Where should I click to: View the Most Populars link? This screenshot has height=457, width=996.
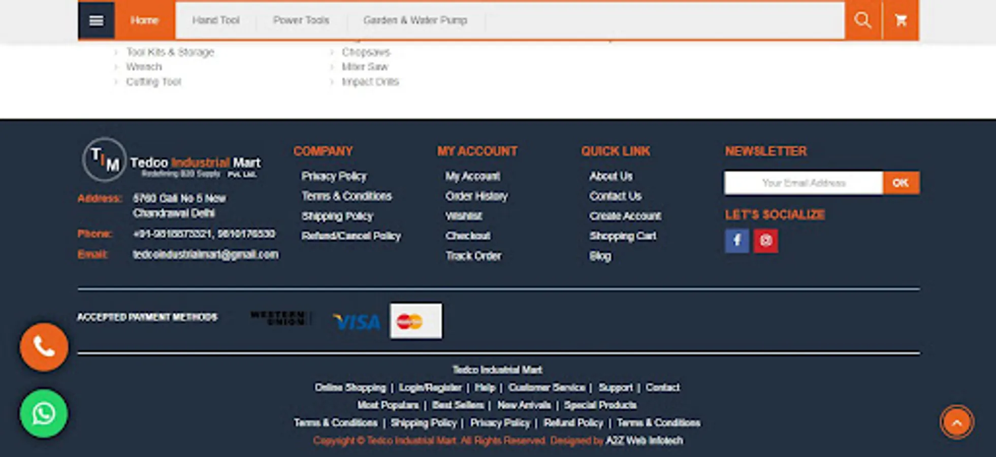coord(388,405)
